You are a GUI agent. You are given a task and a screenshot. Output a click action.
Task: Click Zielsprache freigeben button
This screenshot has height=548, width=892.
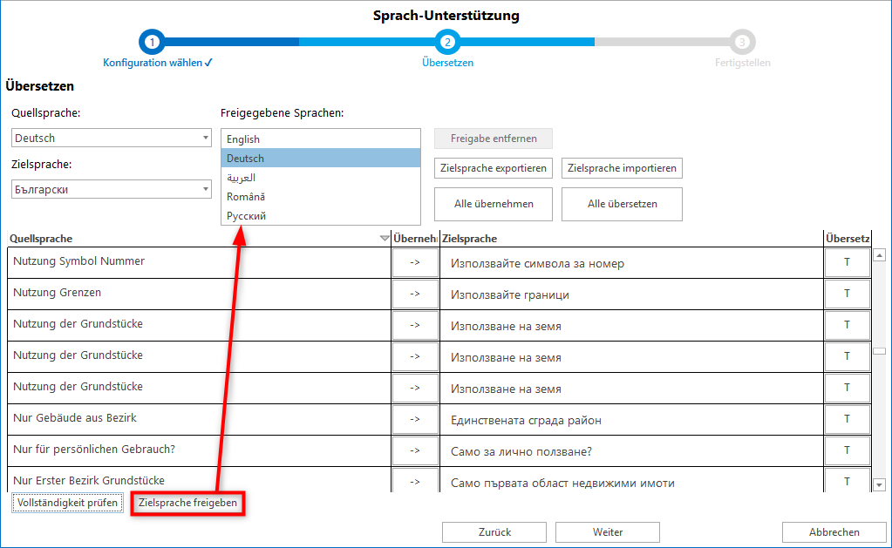click(x=187, y=504)
